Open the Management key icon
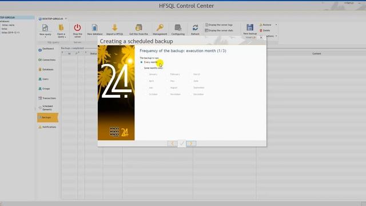The width and height of the screenshot is (366, 206). click(160, 27)
